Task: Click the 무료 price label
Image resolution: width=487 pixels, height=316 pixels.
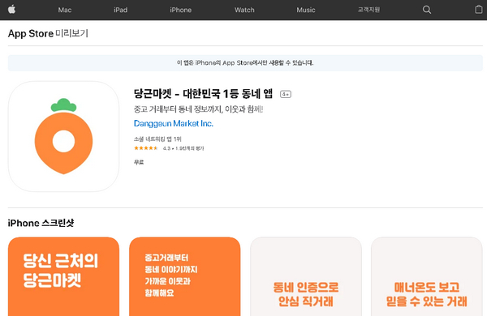Action: (x=139, y=162)
